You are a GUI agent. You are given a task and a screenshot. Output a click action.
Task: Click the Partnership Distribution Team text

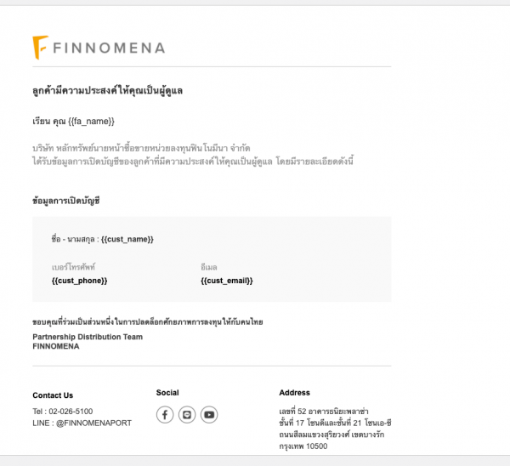[x=88, y=337]
